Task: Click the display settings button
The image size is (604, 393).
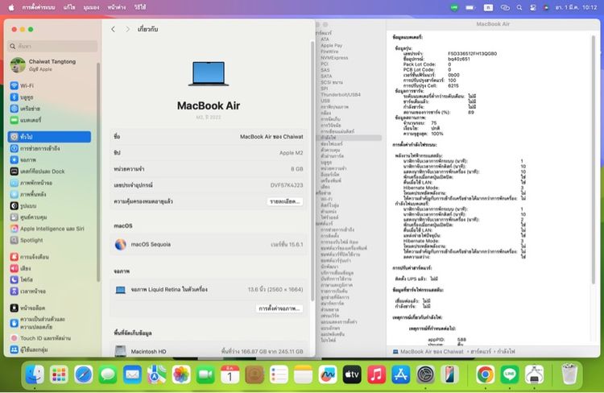Action: pyautogui.click(x=279, y=308)
